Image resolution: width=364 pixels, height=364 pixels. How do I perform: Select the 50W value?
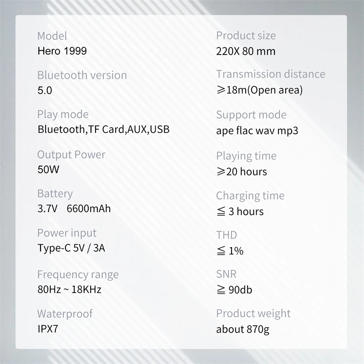coord(48,170)
